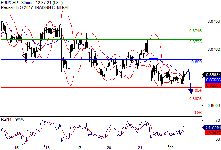Click the 0.8608 price axis label
Viewport: 221px width, 150px height.
click(214, 105)
